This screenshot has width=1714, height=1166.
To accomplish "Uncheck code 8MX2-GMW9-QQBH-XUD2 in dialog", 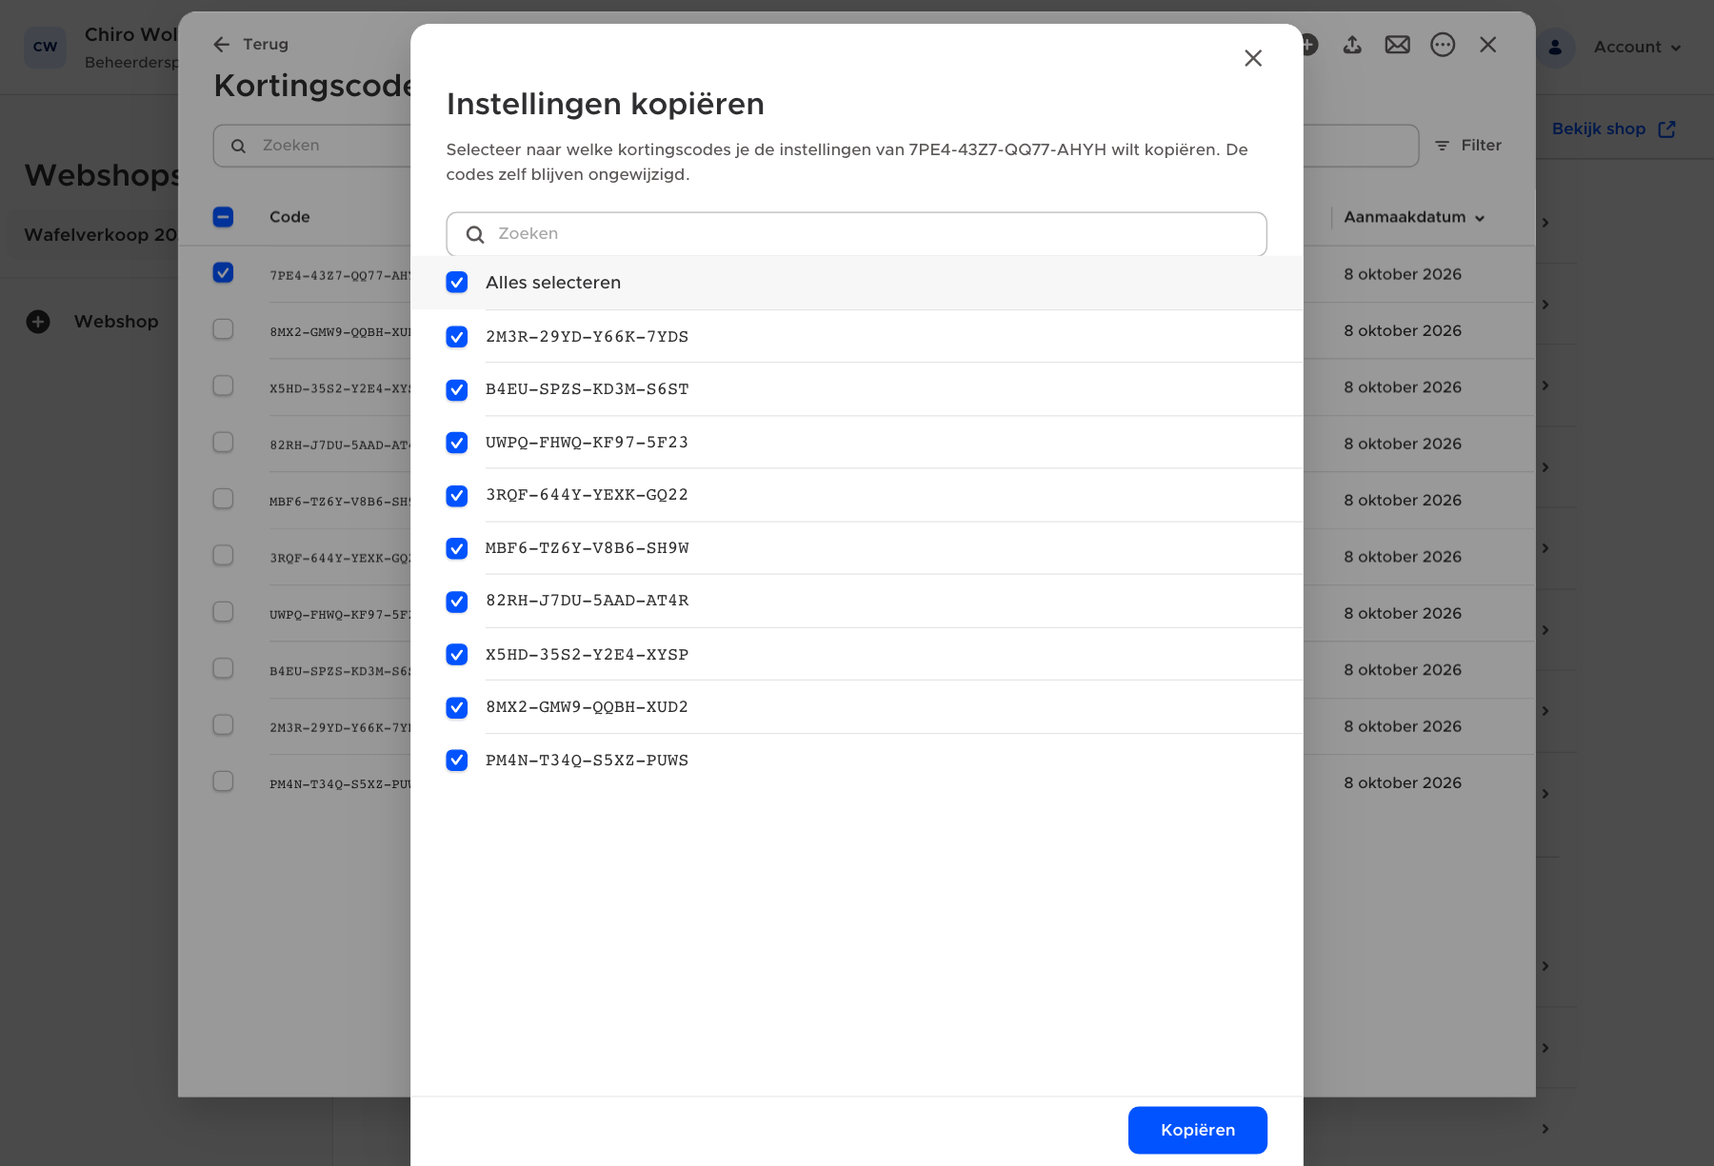I will coord(457,707).
